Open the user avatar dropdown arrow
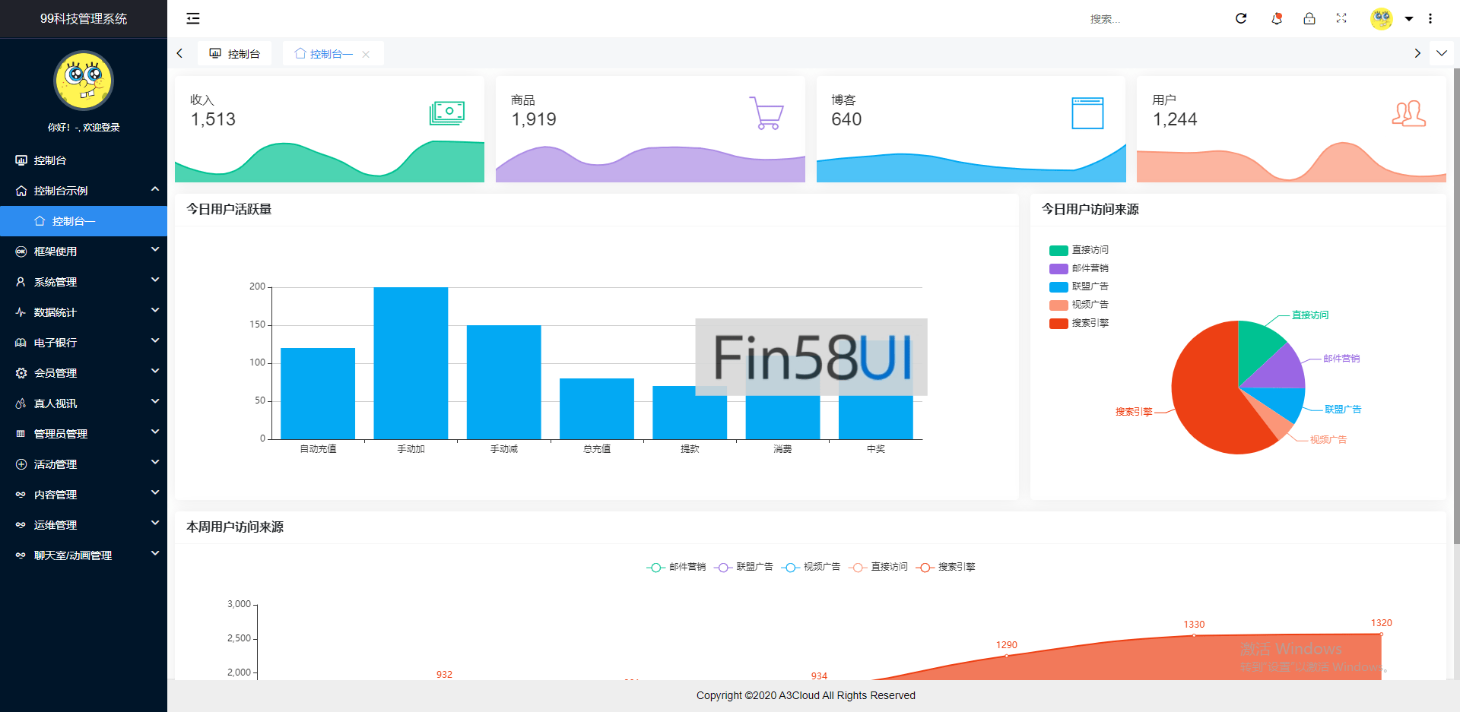 (x=1409, y=19)
